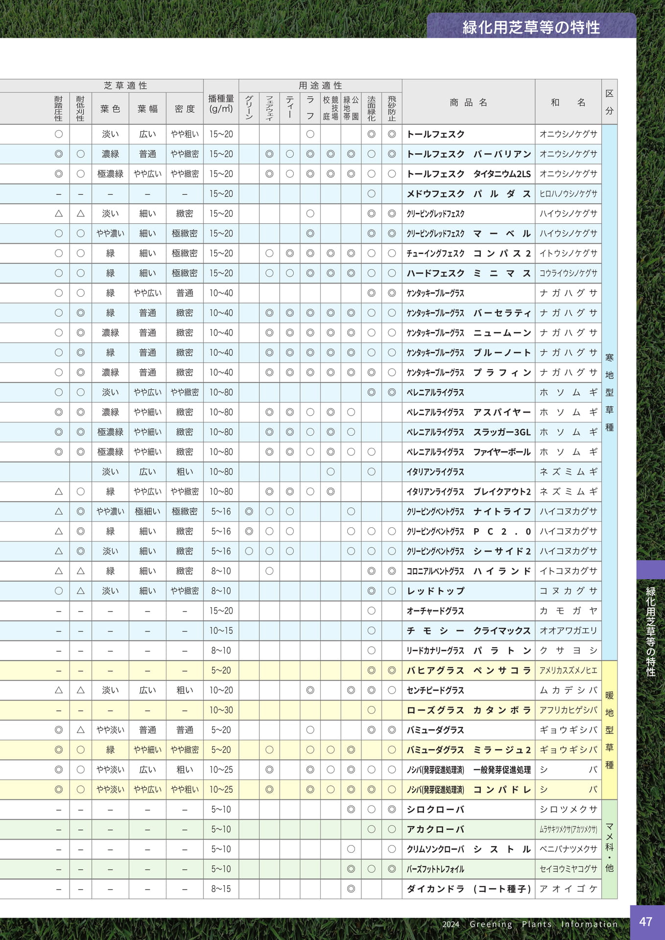Select product クリーピングレッドフェスク マーベル
The height and width of the screenshot is (940, 665).
click(x=469, y=234)
